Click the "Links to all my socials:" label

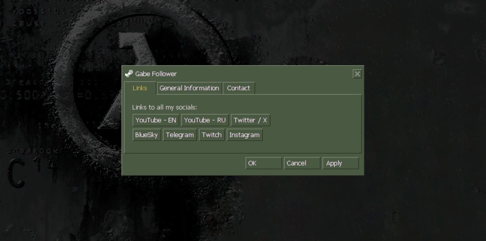(x=164, y=107)
